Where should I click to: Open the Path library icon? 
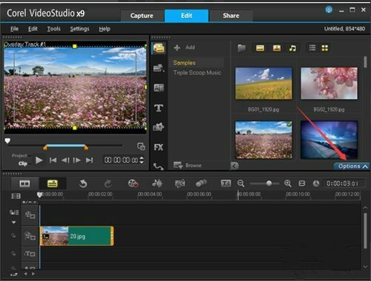(158, 166)
